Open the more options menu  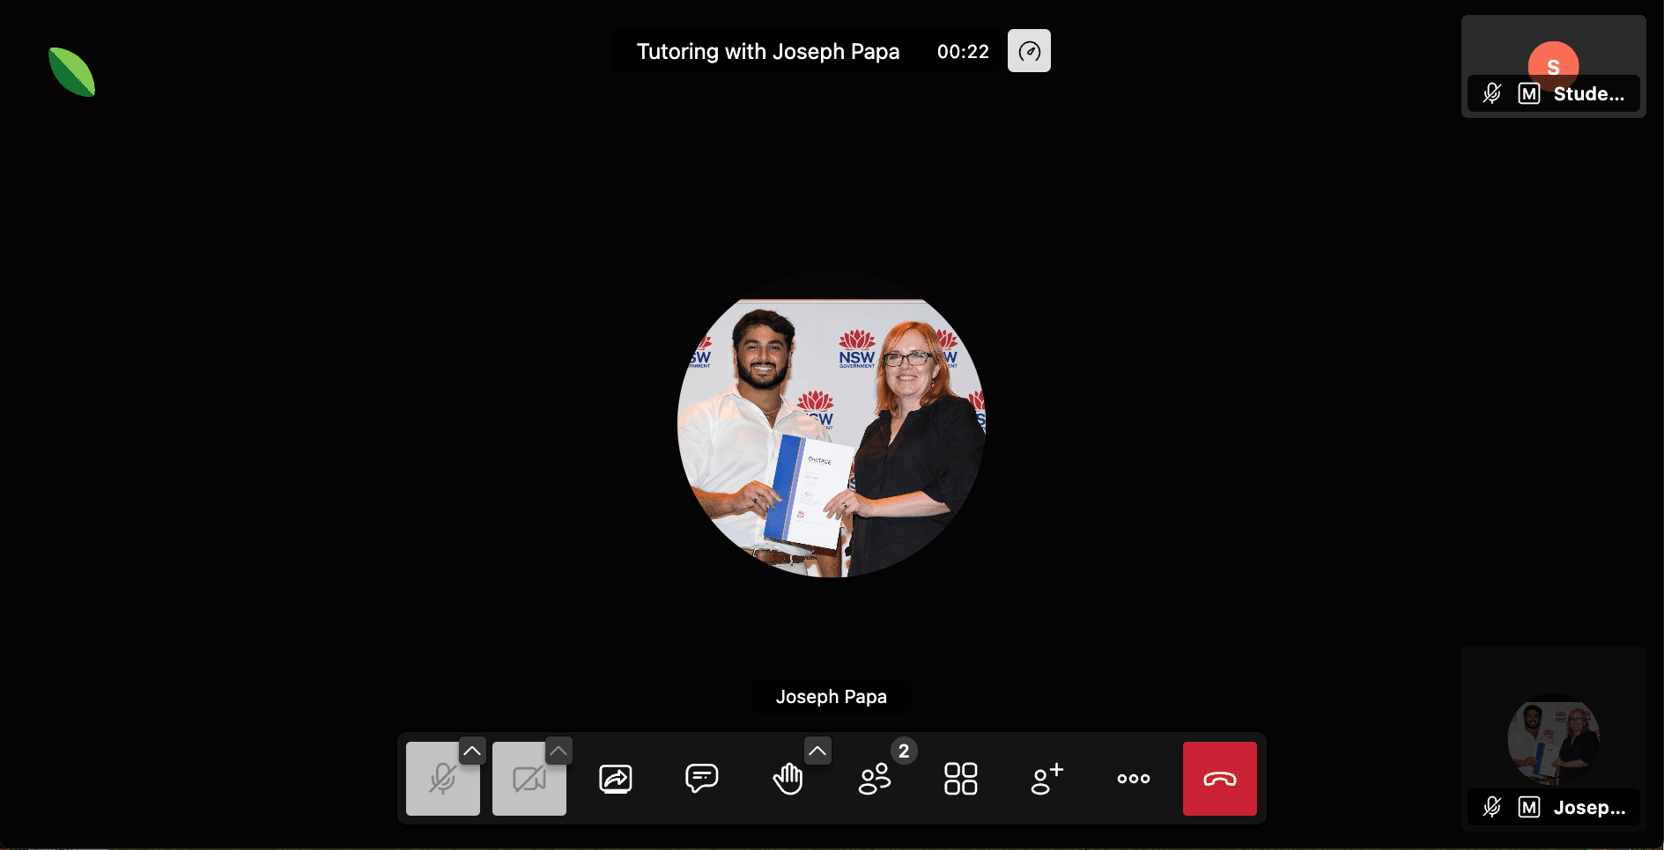(x=1133, y=778)
